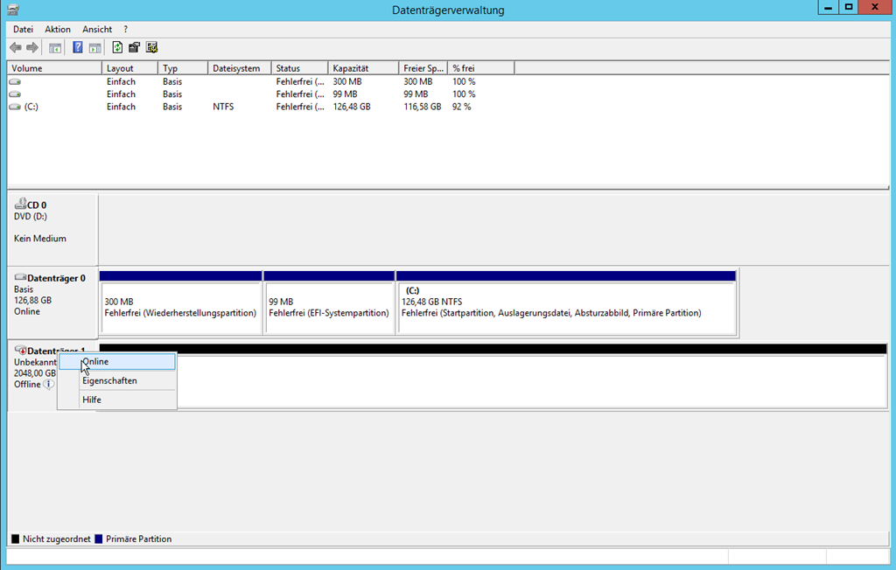The image size is (896, 570).
Task: Click the info icon next to Offline
Action: click(x=49, y=384)
